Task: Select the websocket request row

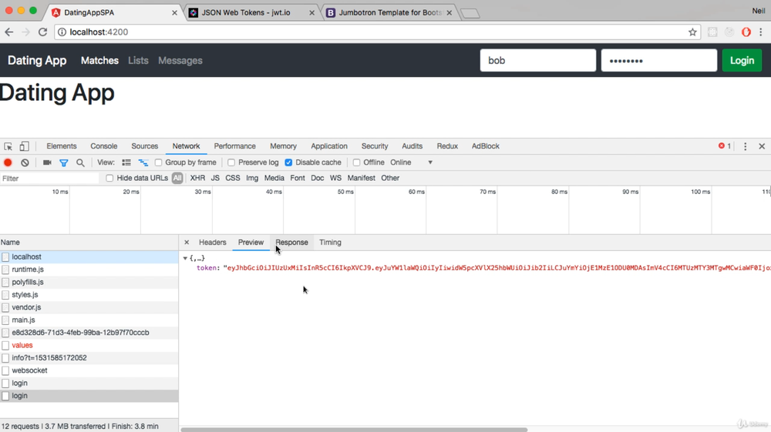Action: tap(89, 370)
